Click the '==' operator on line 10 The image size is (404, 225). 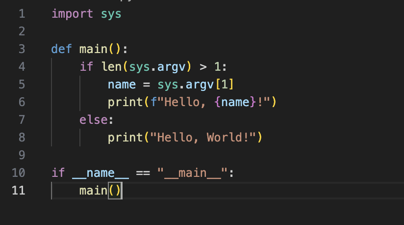143,173
